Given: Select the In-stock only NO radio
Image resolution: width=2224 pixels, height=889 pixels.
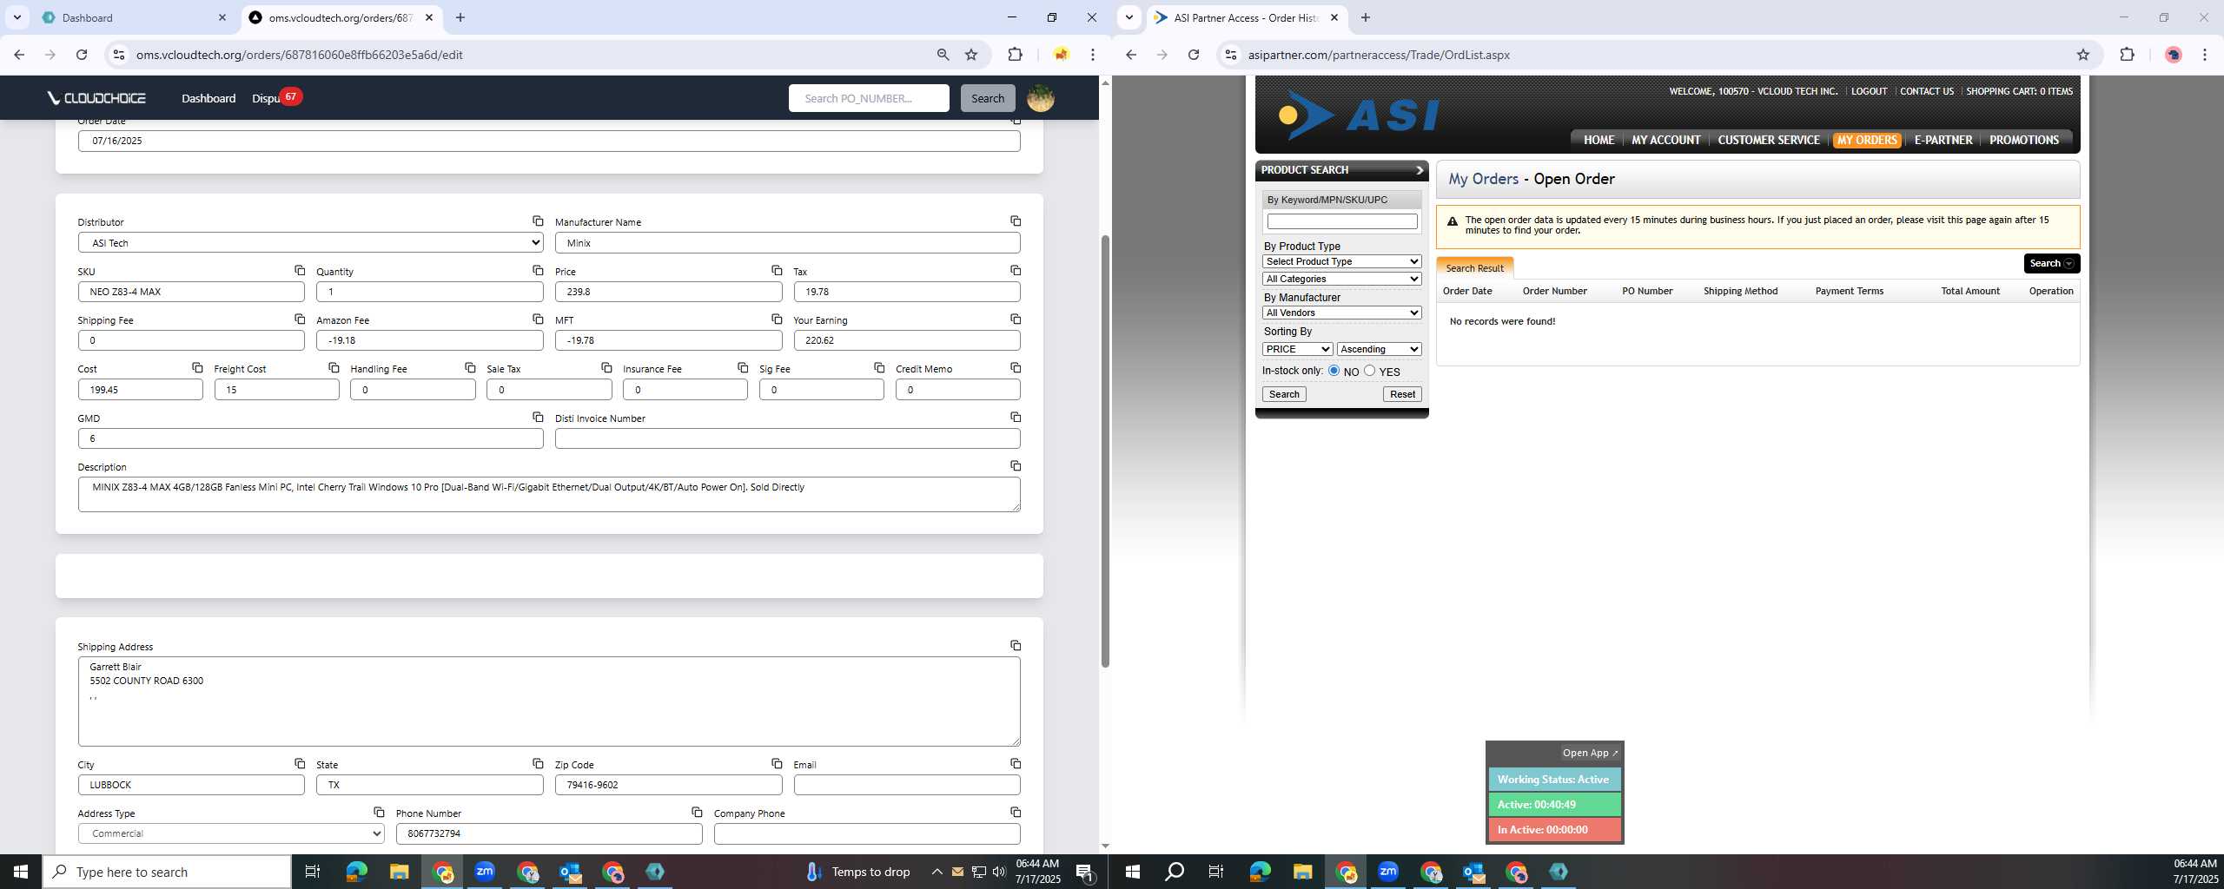Looking at the screenshot, I should [1334, 371].
